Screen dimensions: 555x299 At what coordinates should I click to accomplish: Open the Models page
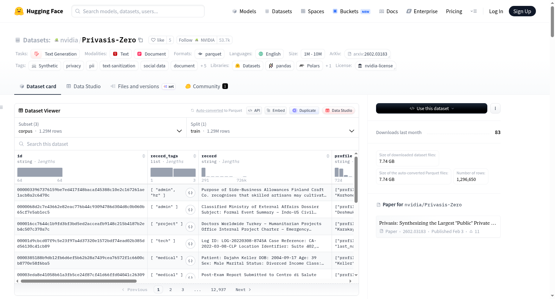(244, 11)
